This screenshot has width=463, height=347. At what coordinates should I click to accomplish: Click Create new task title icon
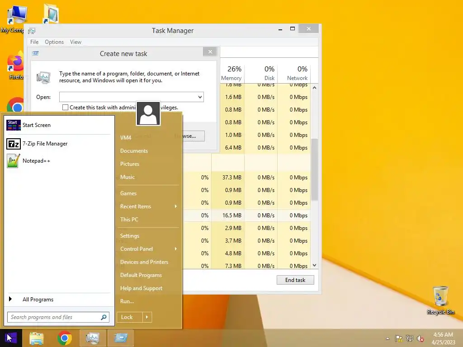pos(36,53)
